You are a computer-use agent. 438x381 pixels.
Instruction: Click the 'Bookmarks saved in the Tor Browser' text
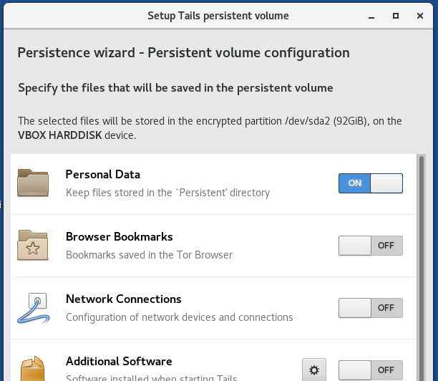(x=149, y=255)
